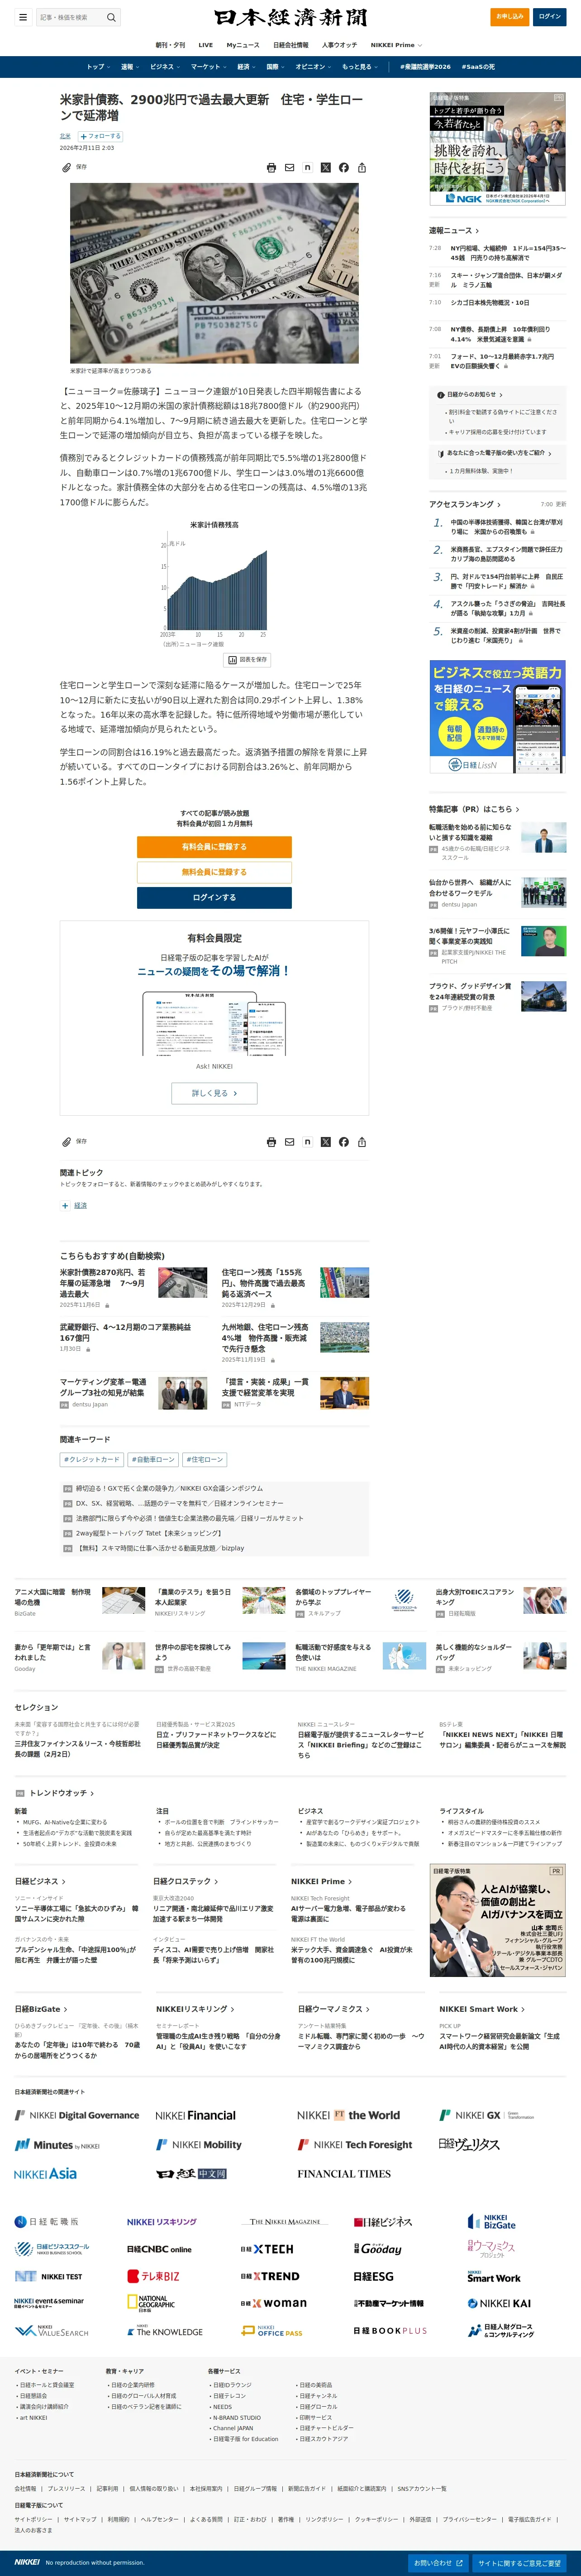Viewport: 581px width, 2576px height.
Task: Click お問い合わせ in the footer bar
Action: click(x=438, y=2563)
